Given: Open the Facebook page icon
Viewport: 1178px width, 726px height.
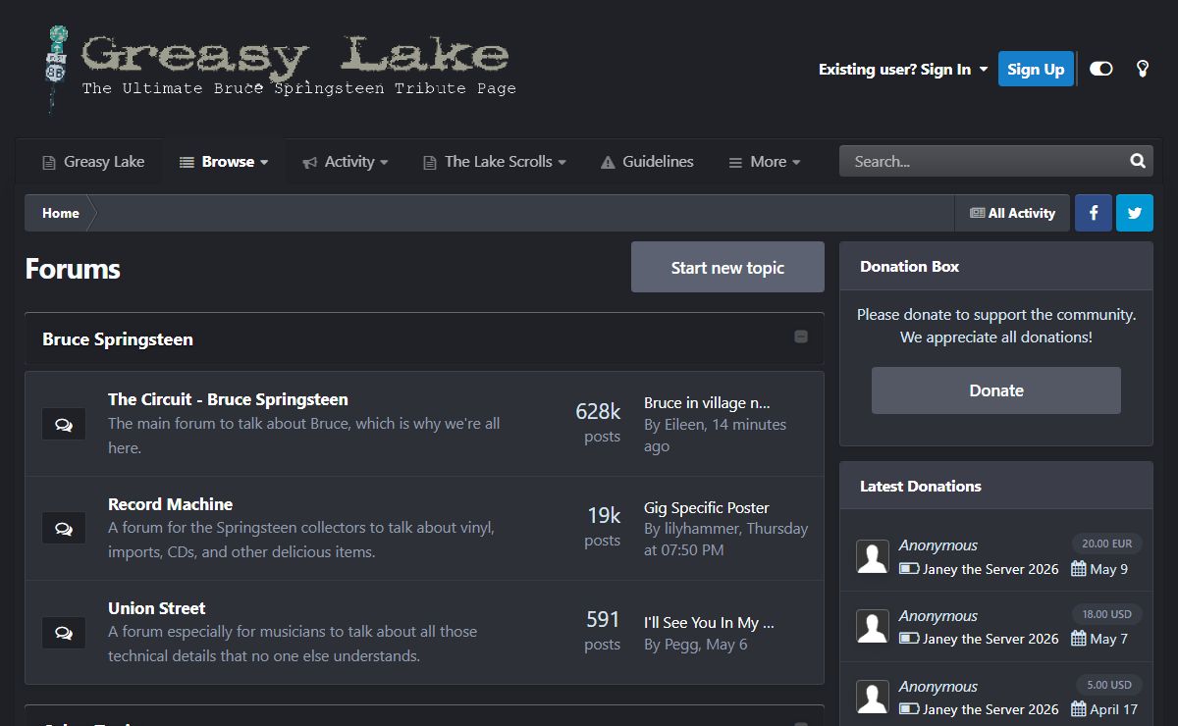Looking at the screenshot, I should tap(1094, 213).
